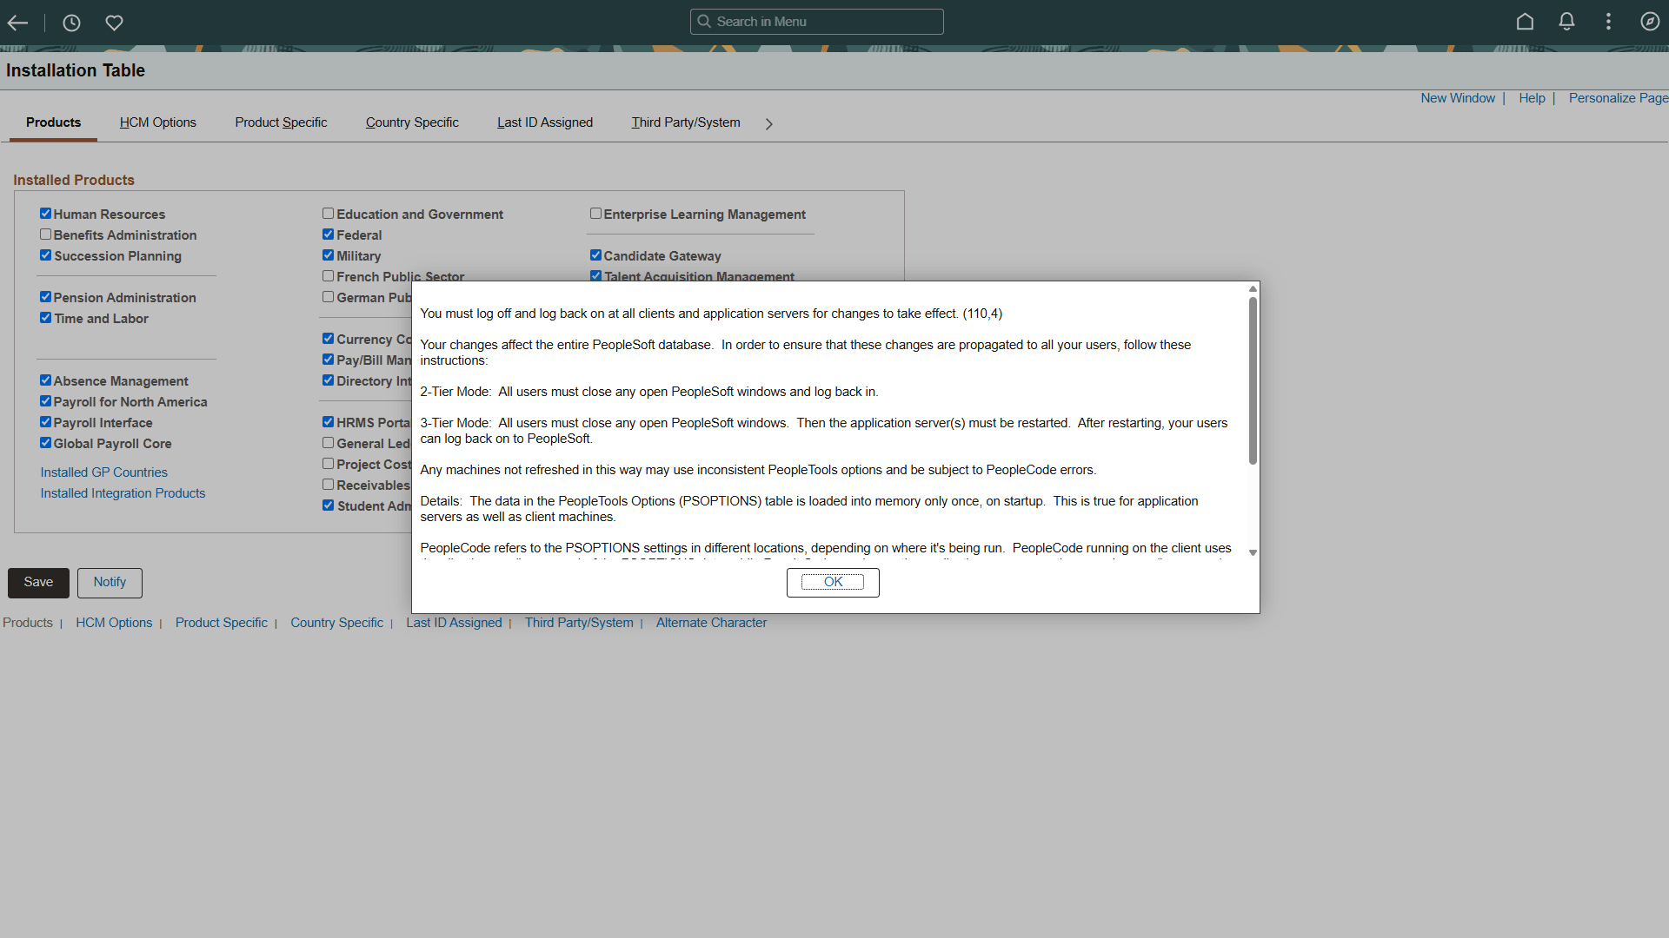Open the NavBar compass icon

[x=1650, y=22]
